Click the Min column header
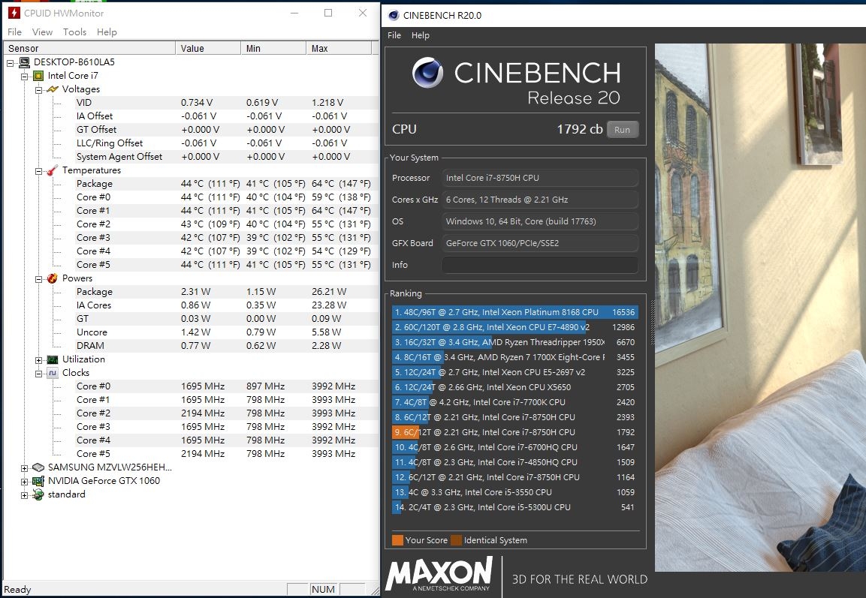Image resolution: width=866 pixels, height=598 pixels. click(x=273, y=49)
